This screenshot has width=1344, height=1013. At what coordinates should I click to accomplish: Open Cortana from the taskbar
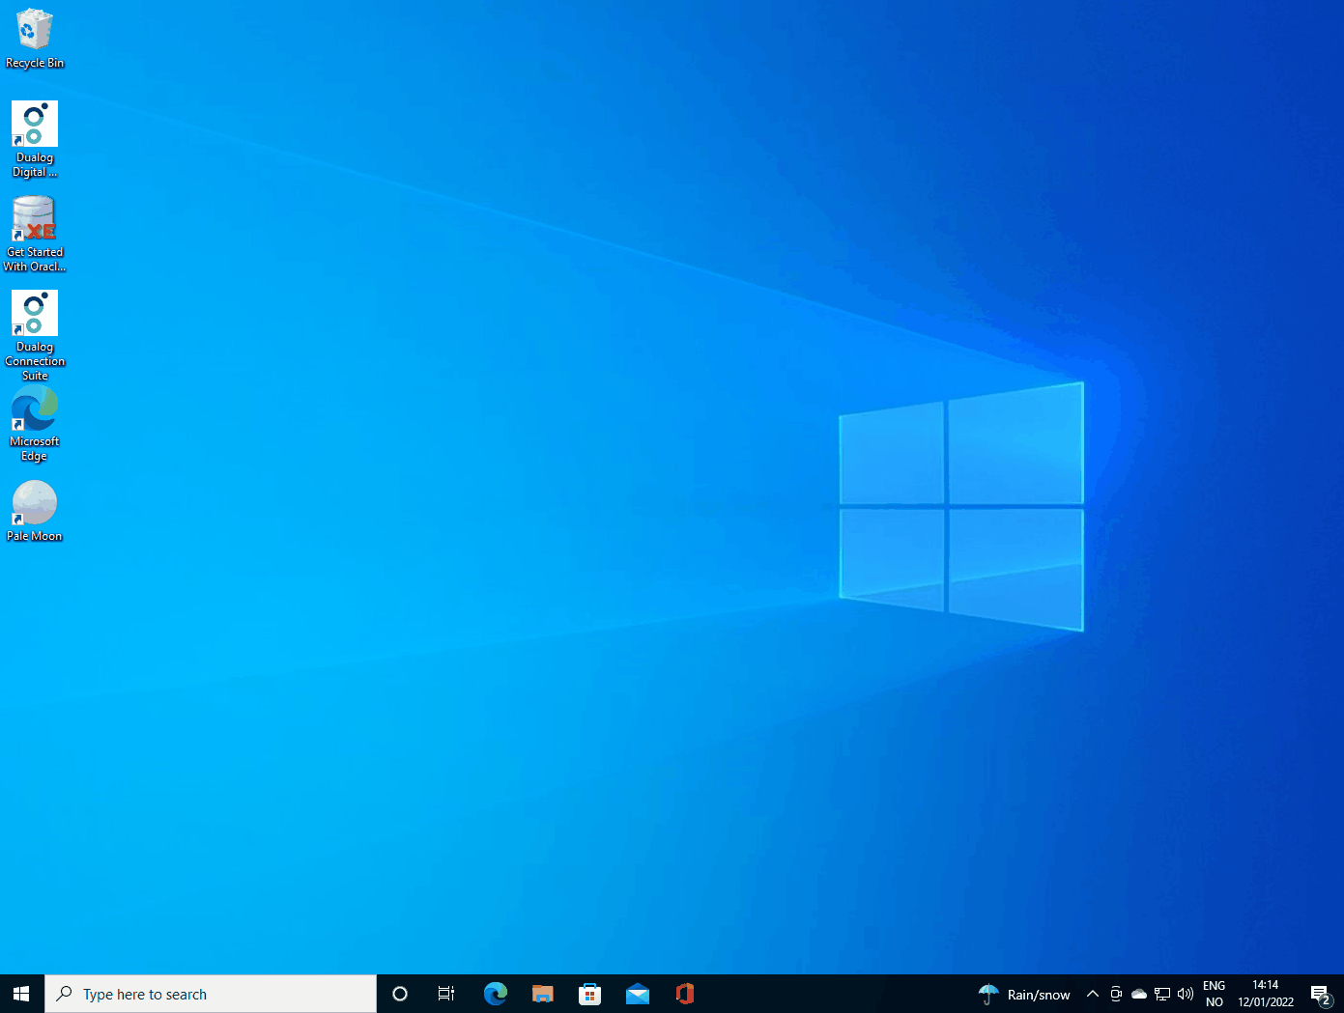coord(400,994)
